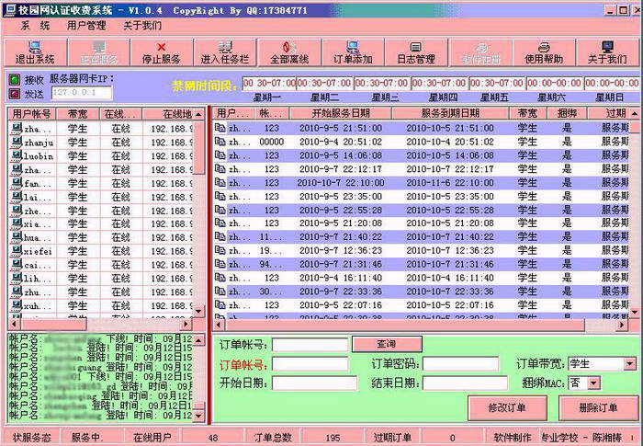Open the 用户管理 menu
Screen dimensions: 643x446
[86, 26]
